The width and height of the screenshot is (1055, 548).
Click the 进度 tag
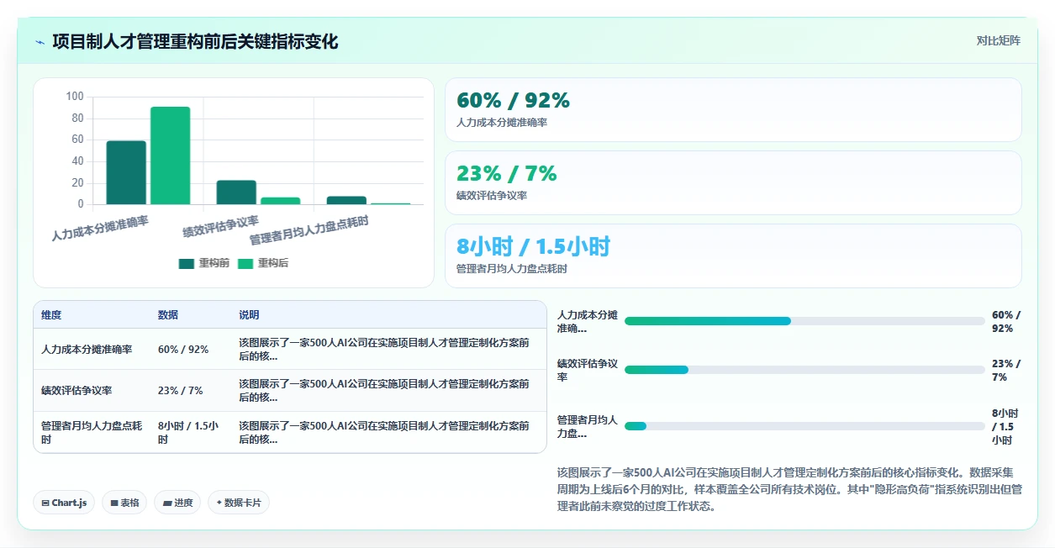coord(177,503)
